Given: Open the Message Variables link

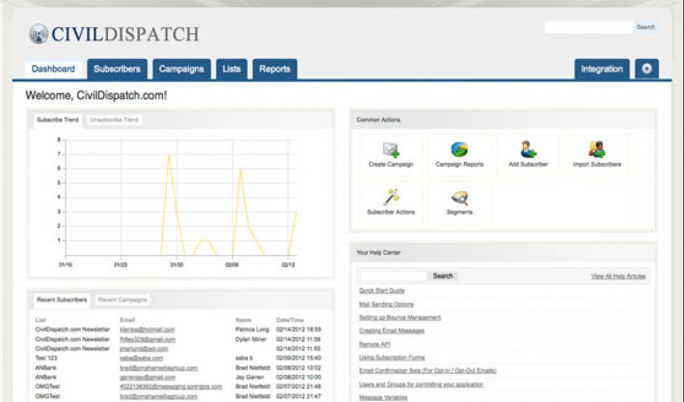Looking at the screenshot, I should pyautogui.click(x=383, y=398).
